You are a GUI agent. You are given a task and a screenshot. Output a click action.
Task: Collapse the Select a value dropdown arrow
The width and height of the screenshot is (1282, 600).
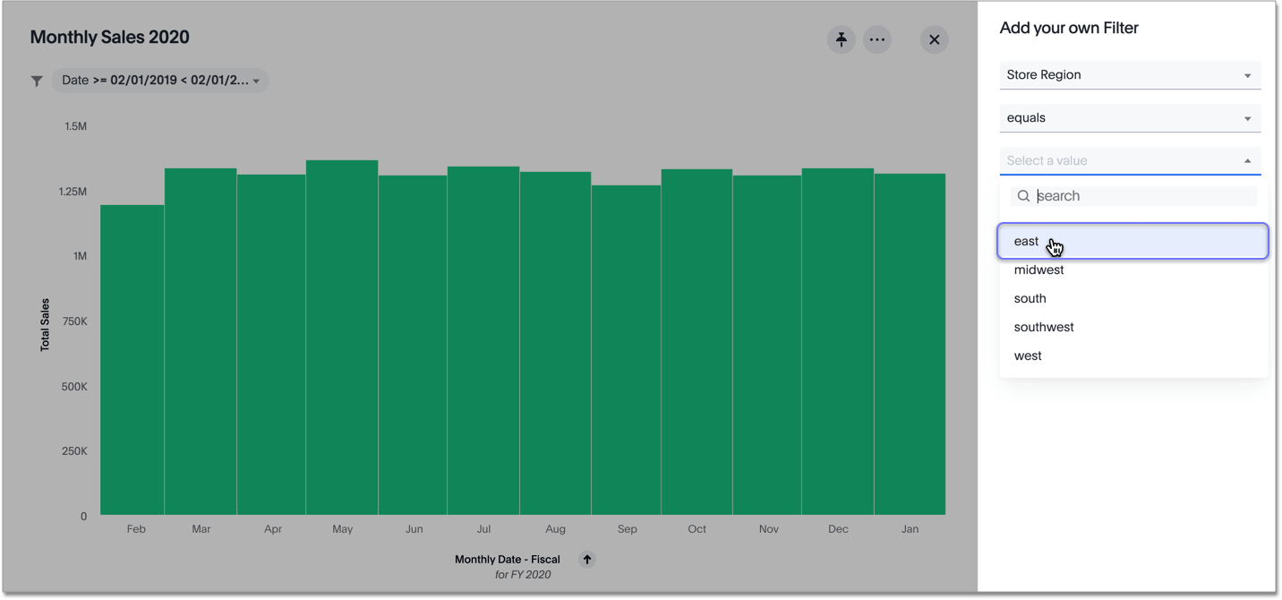(1247, 160)
